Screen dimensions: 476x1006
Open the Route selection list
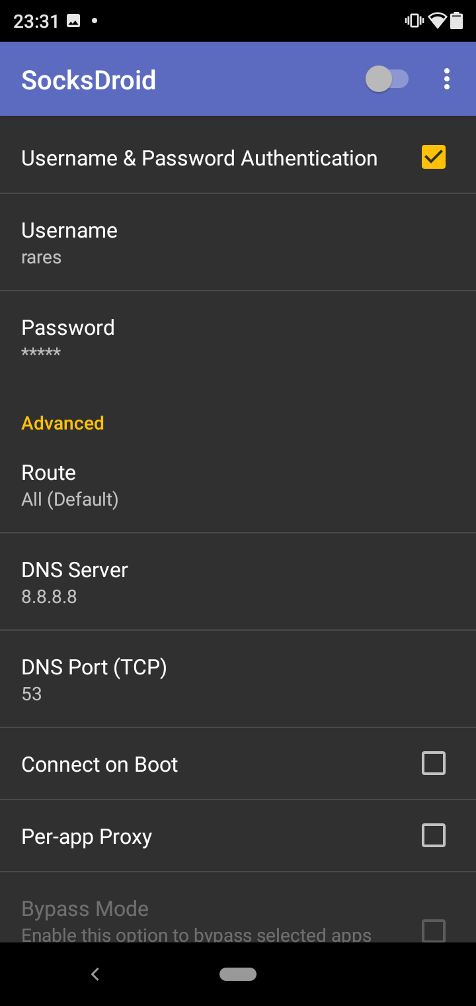pyautogui.click(x=238, y=484)
